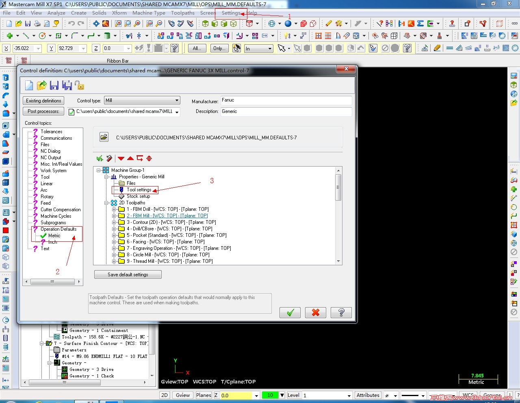Open the Toolpaths menu
Screen dimensions: 520x403
click(x=183, y=13)
